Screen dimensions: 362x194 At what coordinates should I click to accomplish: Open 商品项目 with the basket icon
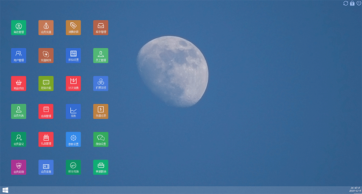click(x=19, y=83)
